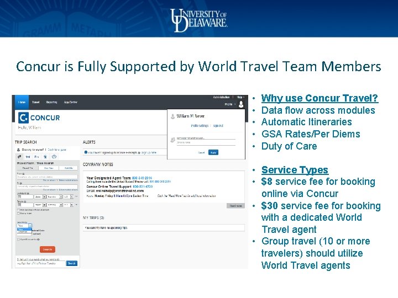
Task: Toggle the specific airline checkbox
Action: tap(18, 240)
